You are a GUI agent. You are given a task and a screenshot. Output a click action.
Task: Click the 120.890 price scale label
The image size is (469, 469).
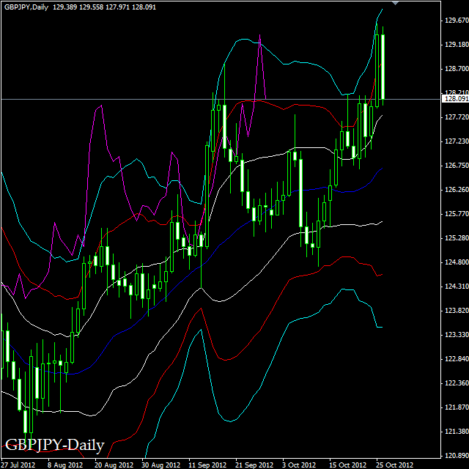pyautogui.click(x=457, y=456)
